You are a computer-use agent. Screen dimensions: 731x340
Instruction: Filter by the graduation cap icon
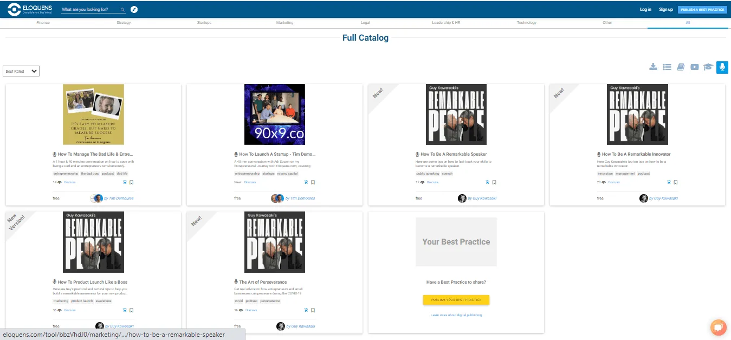[708, 67]
